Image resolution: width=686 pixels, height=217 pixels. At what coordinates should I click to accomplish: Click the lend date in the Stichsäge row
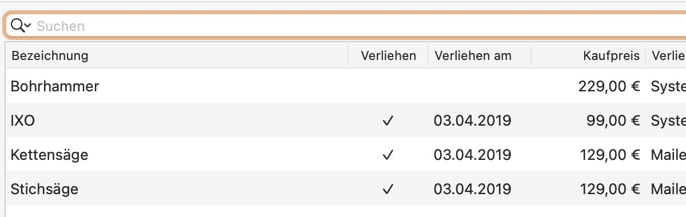472,189
